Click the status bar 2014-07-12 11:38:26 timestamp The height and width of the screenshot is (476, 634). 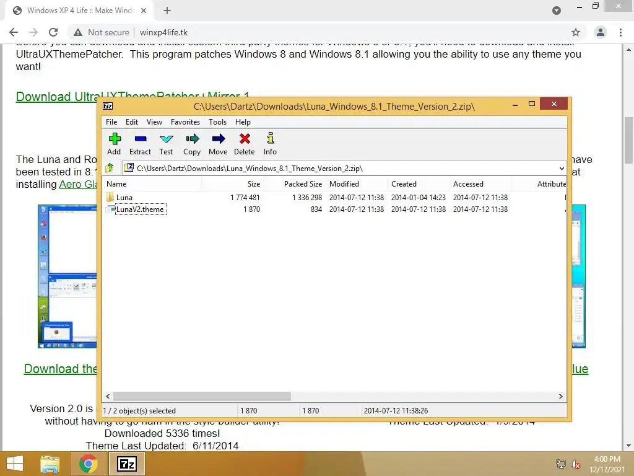396,410
